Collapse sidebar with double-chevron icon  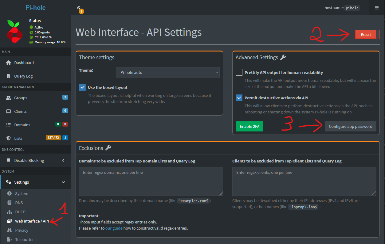[x=79, y=8]
